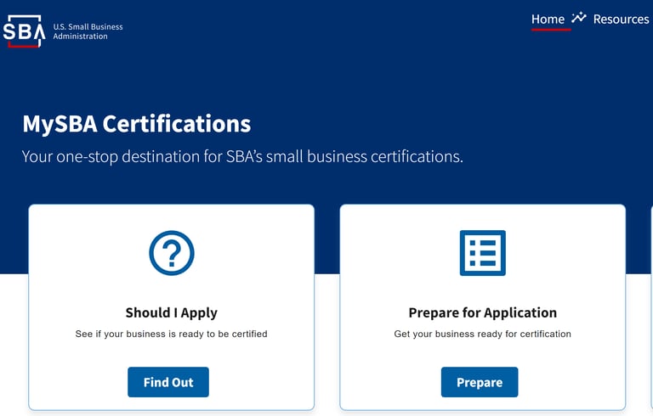Image resolution: width=653 pixels, height=416 pixels.
Task: Click the Find Out button
Action: pos(168,382)
